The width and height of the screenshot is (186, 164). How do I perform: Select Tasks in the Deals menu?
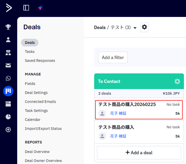(x=30, y=52)
